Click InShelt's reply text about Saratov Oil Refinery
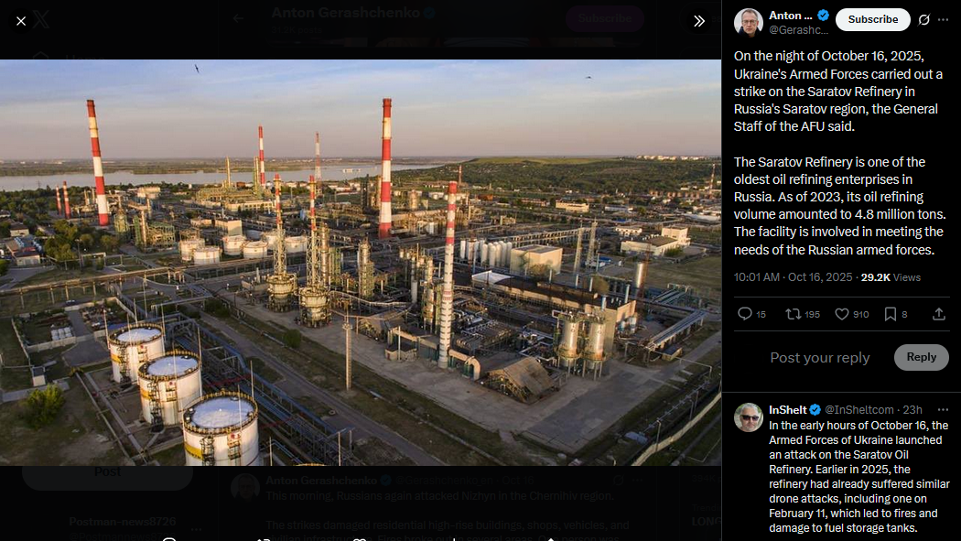Viewport: 961px width, 541px height. (x=859, y=477)
